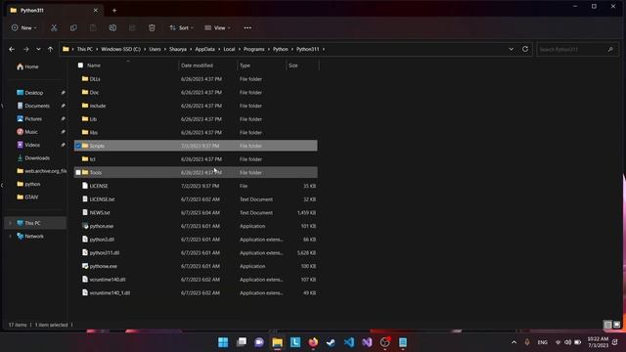Go to Home in sidebar
Screen dimensions: 626x352
pyautogui.click(x=27, y=66)
